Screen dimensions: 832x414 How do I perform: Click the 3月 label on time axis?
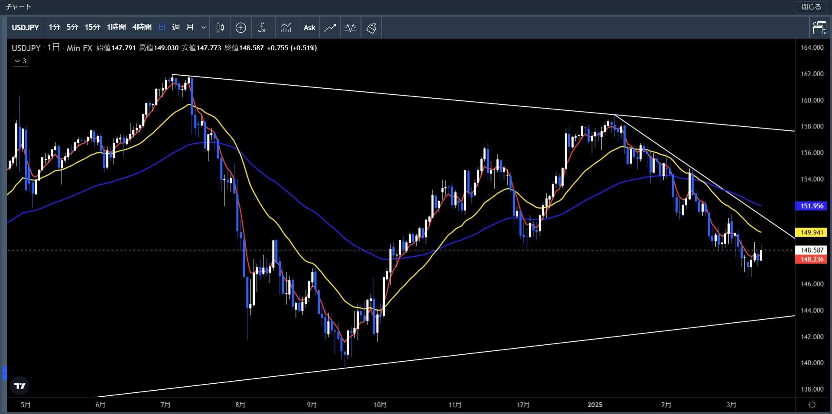coord(731,404)
